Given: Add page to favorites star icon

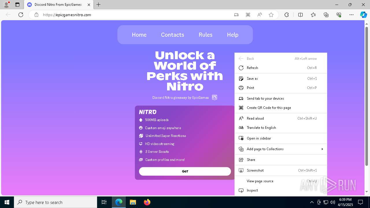Looking at the screenshot, I should [x=271, y=15].
